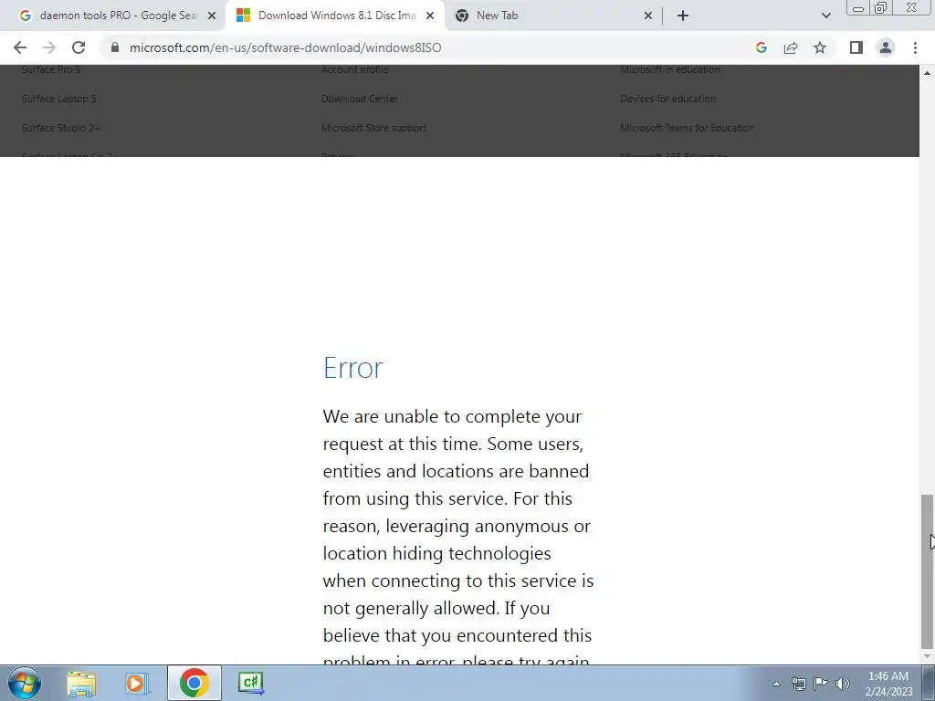Close the Download Windows 8.1 tab
The height and width of the screenshot is (701, 935).
[430, 16]
